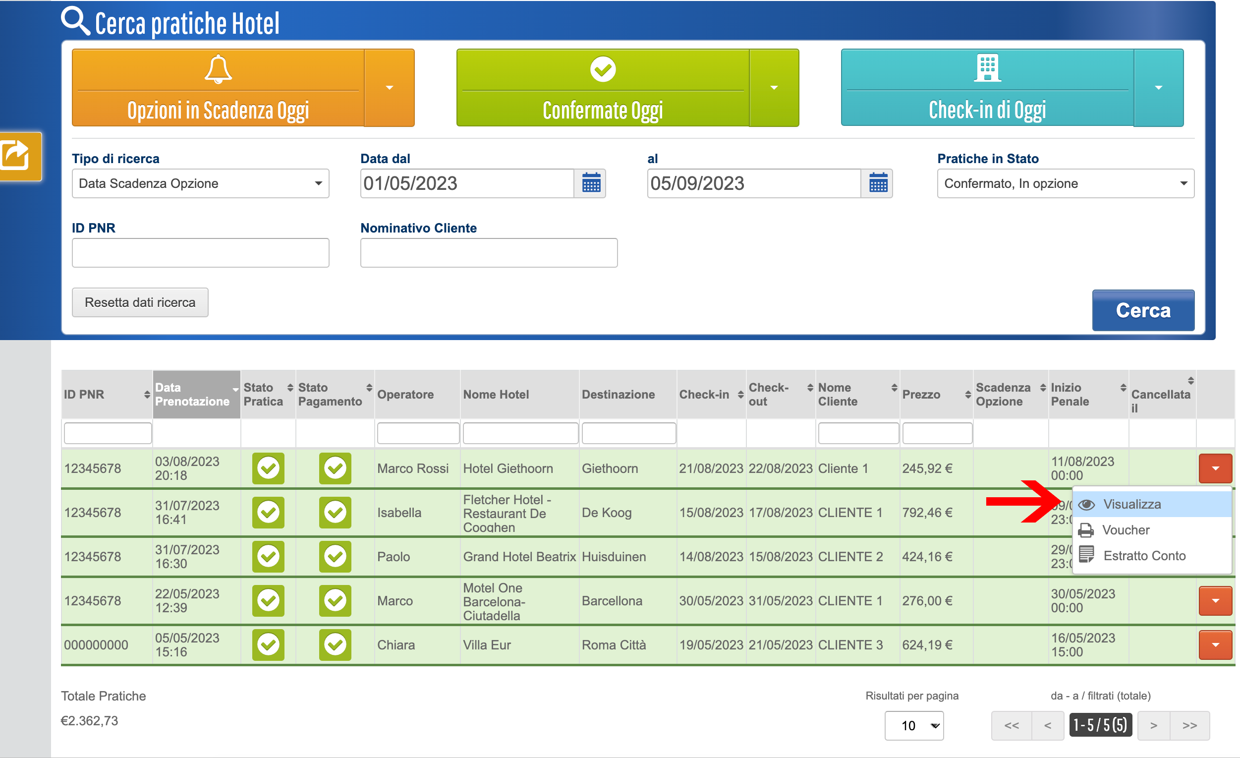Open the calendar picker for Data dal
The image size is (1240, 758).
(591, 183)
